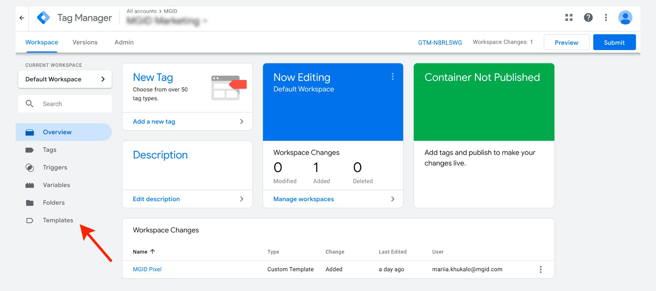Click the Added count number 1
The image size is (656, 291).
pos(316,168)
